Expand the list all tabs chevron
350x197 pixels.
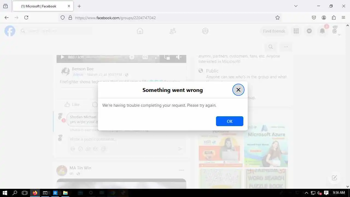coord(296,6)
